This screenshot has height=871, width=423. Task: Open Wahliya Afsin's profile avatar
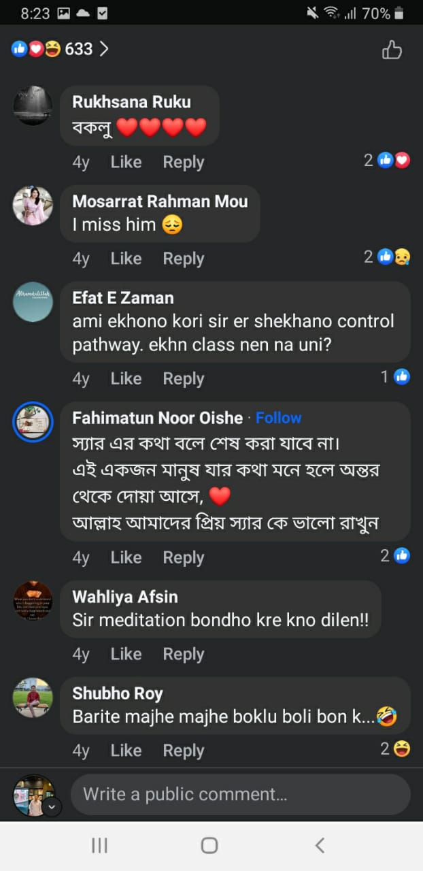pos(33,601)
